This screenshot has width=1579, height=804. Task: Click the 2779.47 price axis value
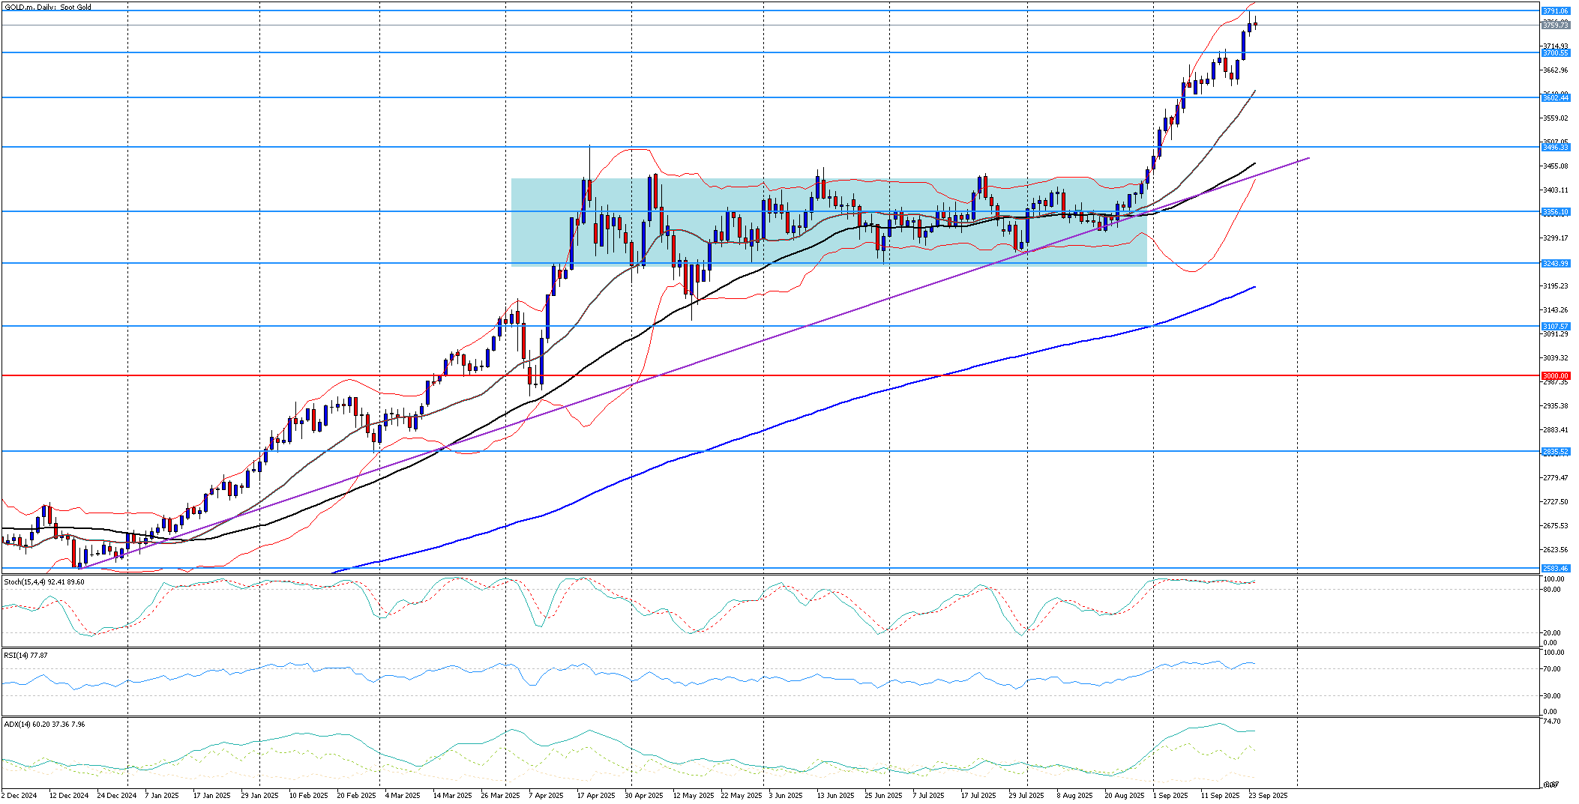(1555, 478)
